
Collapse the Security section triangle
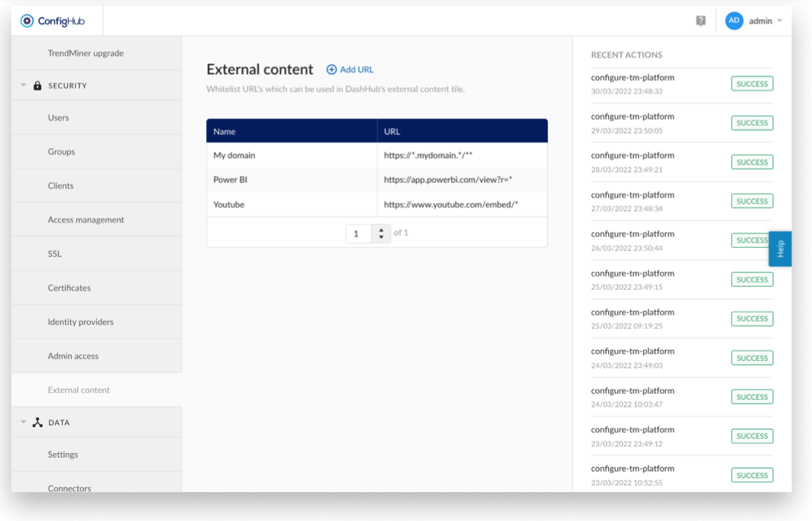[x=24, y=85]
